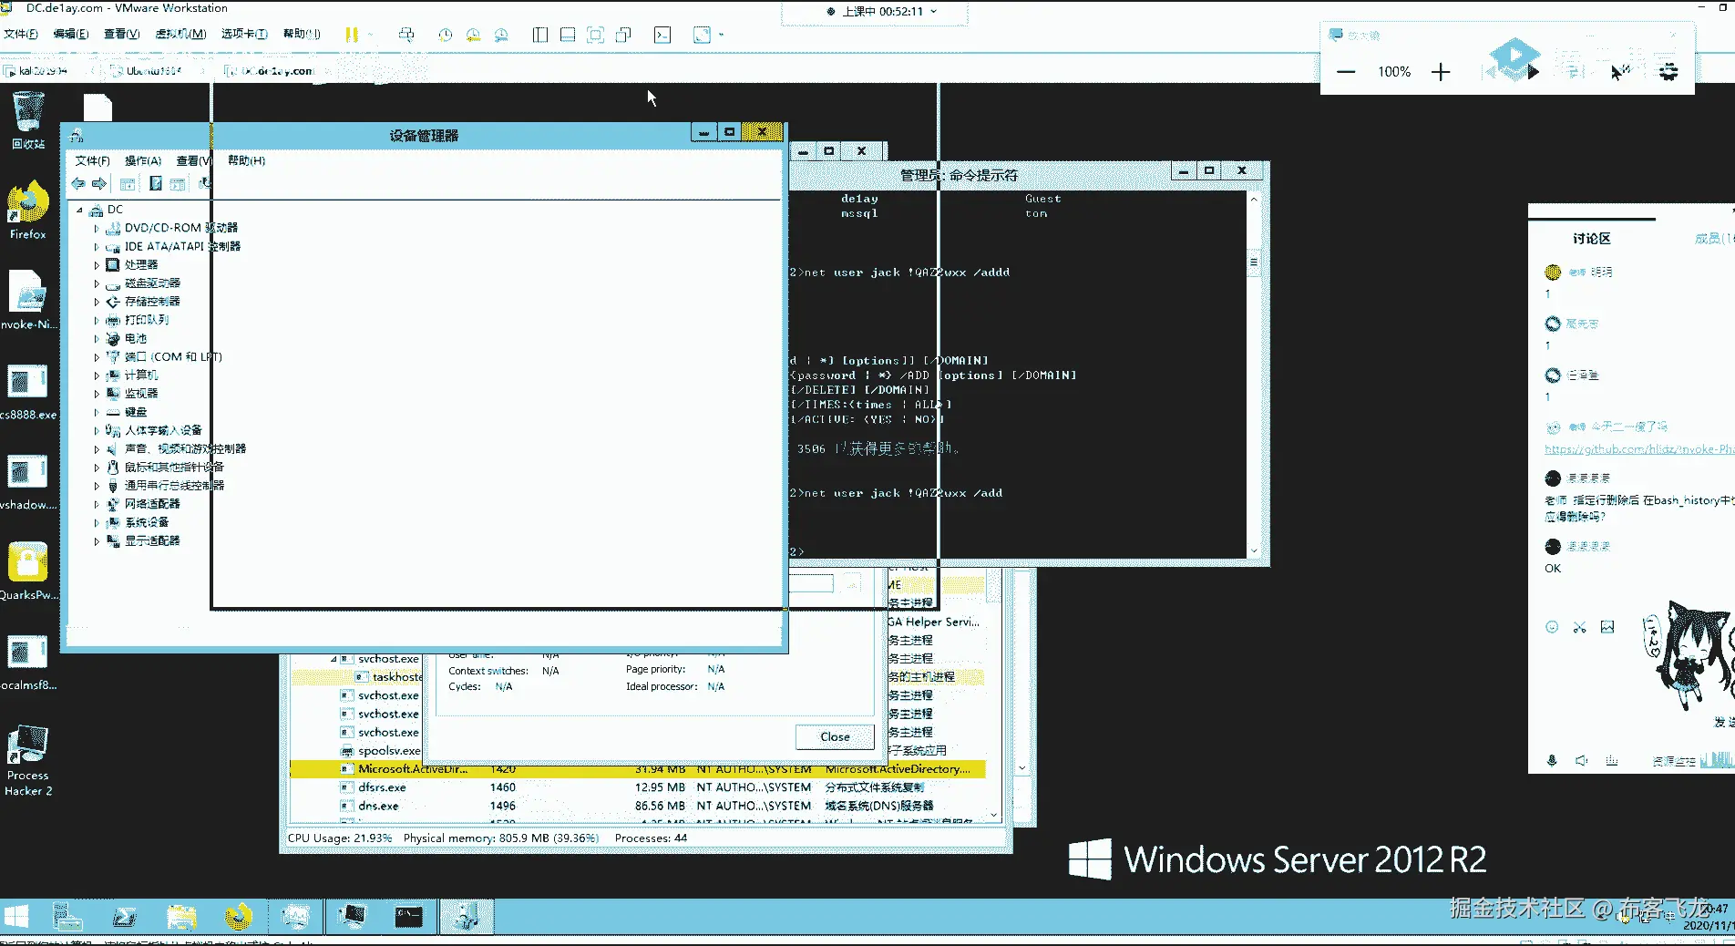Open VMware 选项卡(T) menu
The image size is (1735, 946).
[244, 34]
